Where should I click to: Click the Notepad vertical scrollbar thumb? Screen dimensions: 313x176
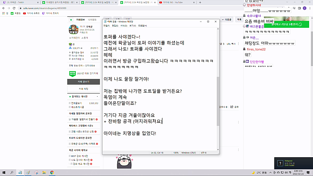(x=218, y=101)
